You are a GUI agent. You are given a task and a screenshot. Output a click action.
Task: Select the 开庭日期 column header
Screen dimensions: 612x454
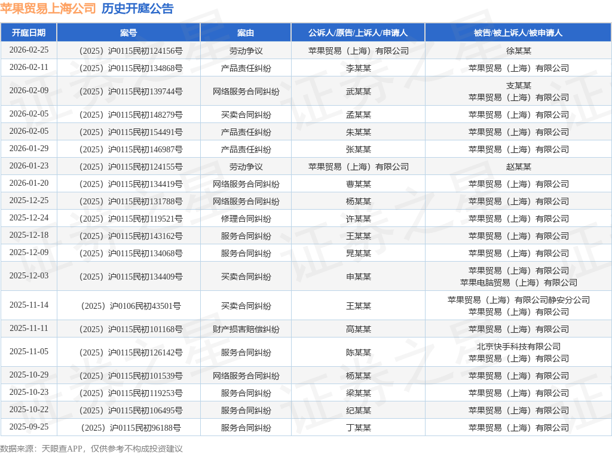click(29, 33)
